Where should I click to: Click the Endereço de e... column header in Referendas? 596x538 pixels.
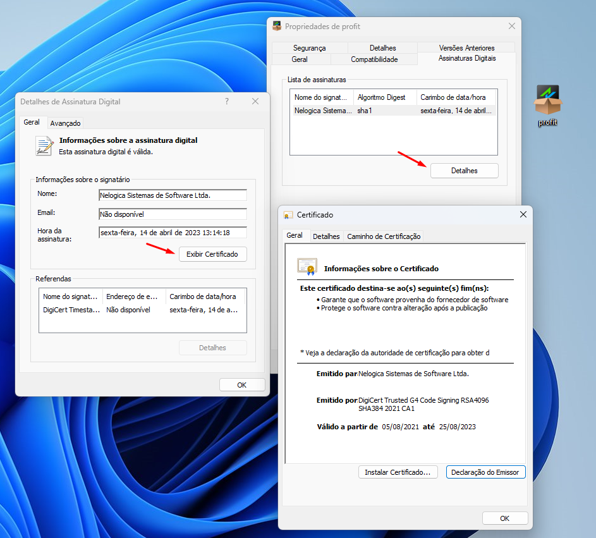[134, 297]
